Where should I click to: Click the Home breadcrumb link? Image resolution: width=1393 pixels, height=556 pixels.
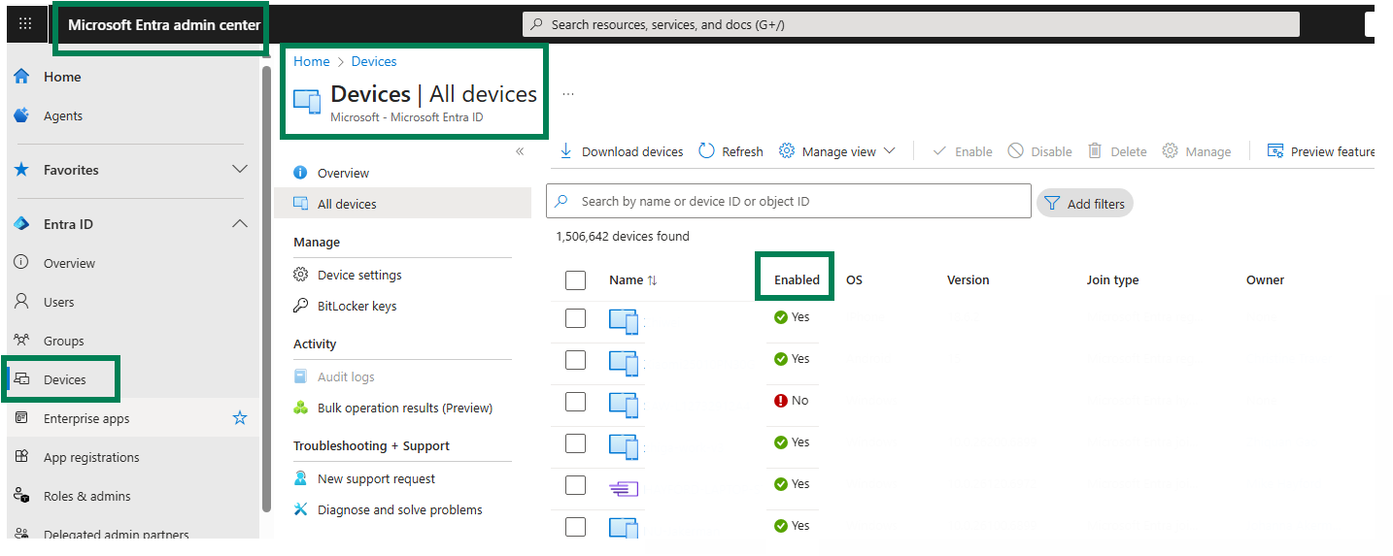(x=312, y=61)
